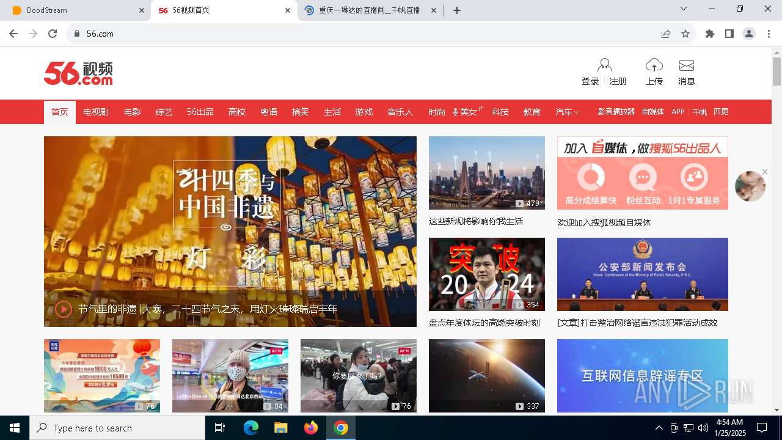Open File Explorer from the taskbar
Viewport: 782px width, 440px height.
click(x=281, y=428)
